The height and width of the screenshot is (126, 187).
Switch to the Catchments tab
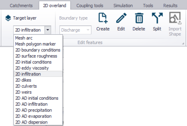(x=21, y=5)
